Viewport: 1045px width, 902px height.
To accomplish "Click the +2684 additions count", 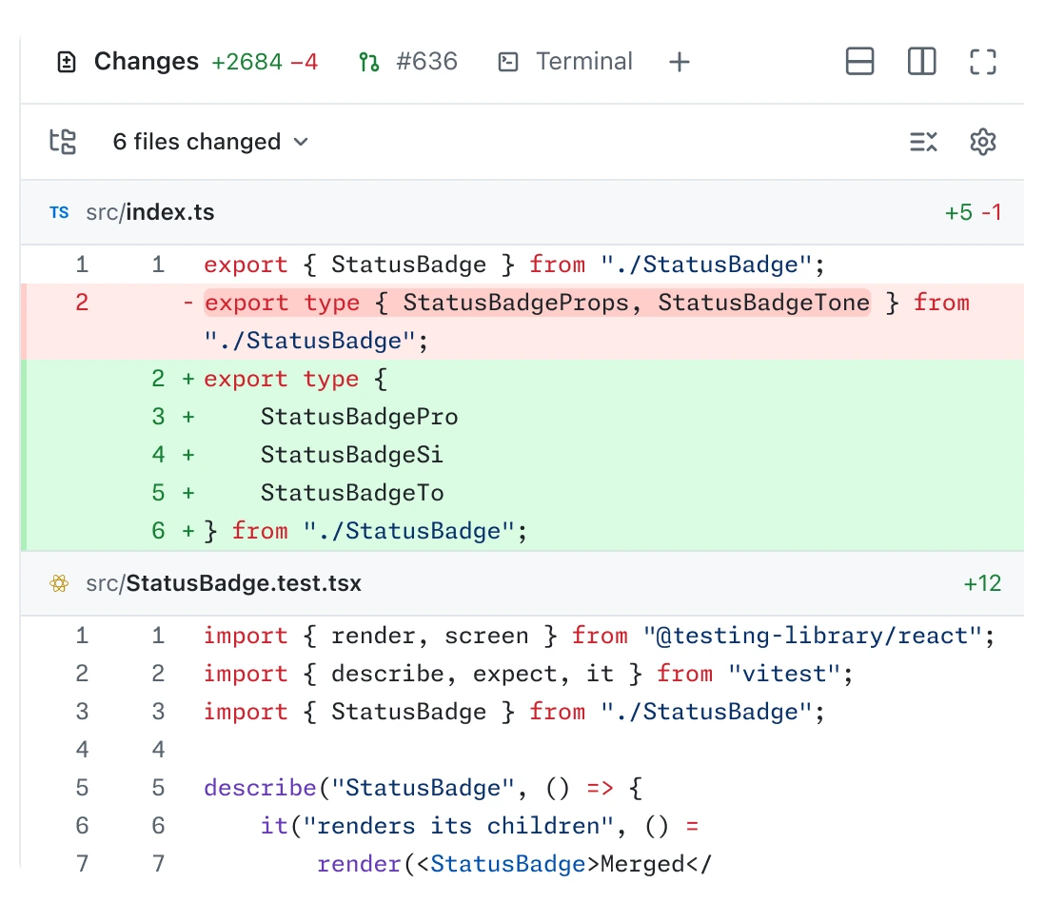I will (246, 62).
